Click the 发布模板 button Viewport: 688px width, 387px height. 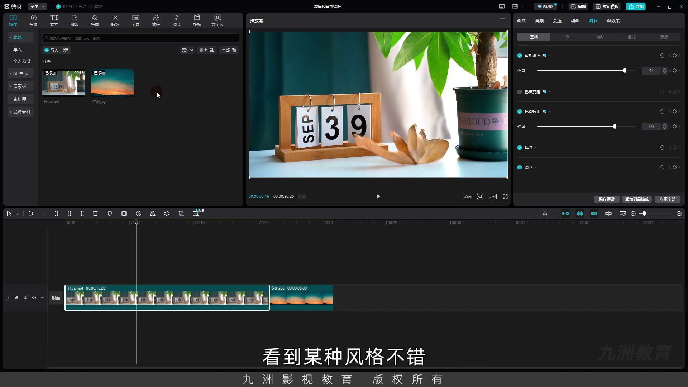607,6
